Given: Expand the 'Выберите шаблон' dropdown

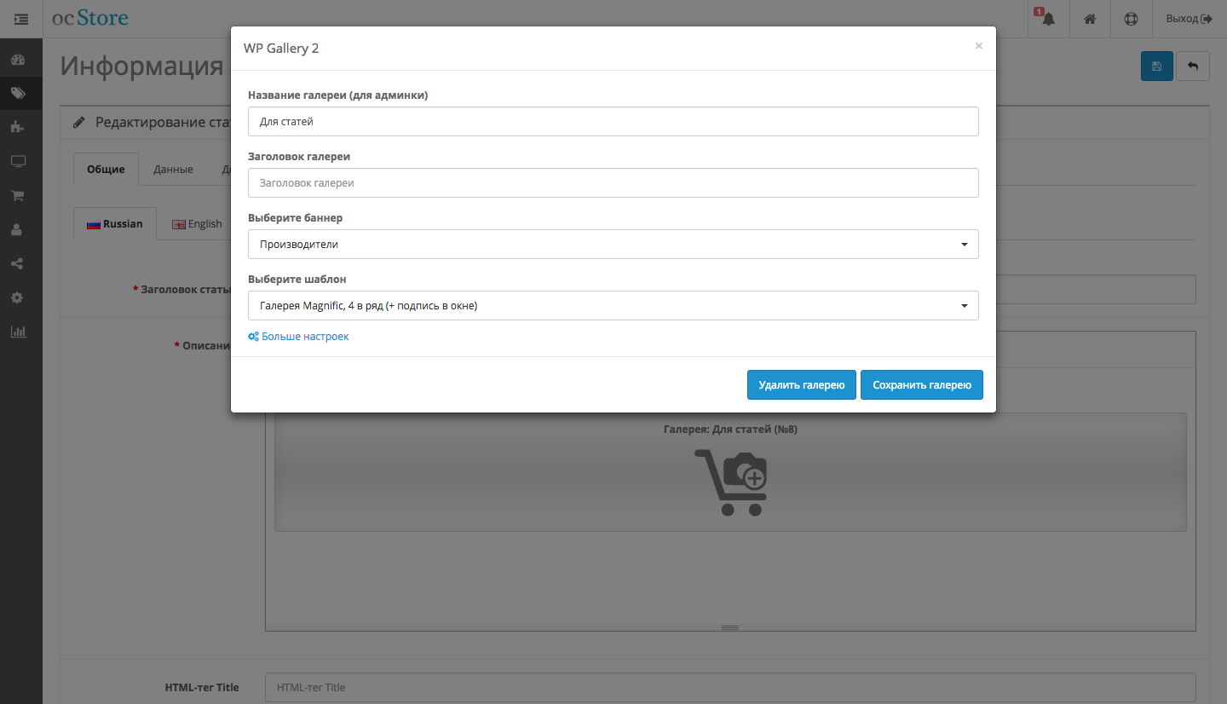Looking at the screenshot, I should click(613, 306).
